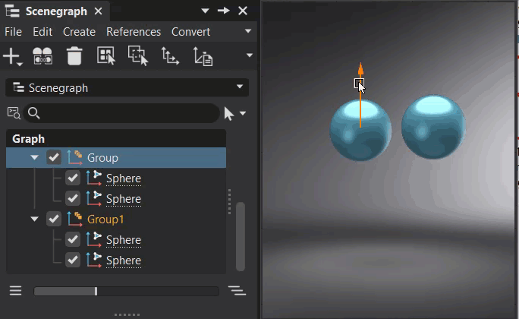Select first Sphere label under Group1
Viewport: 519px width, 319px height.
(124, 240)
